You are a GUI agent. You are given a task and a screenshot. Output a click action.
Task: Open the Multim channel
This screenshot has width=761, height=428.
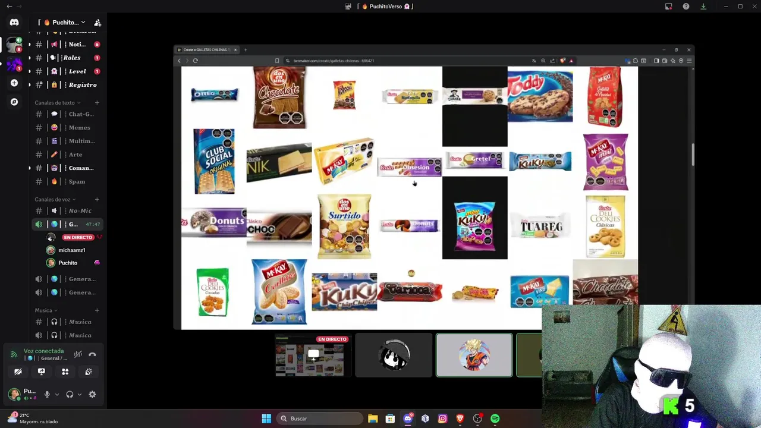[67, 141]
